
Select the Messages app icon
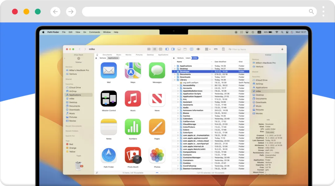157,70
